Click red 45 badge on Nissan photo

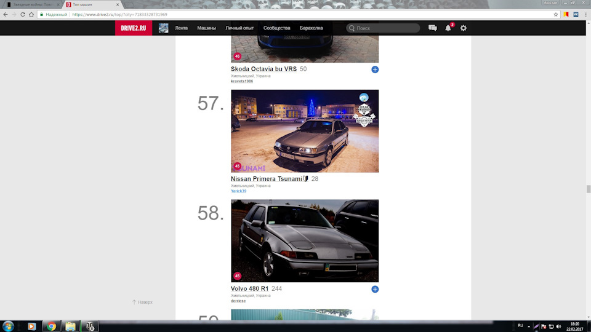tap(237, 166)
